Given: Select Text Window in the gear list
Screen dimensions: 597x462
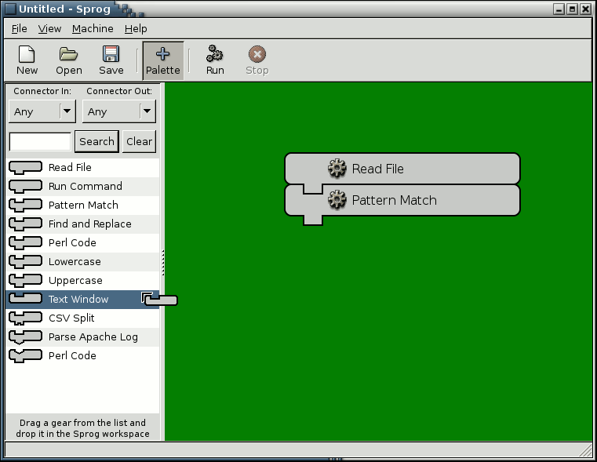Looking at the screenshot, I should (x=78, y=299).
